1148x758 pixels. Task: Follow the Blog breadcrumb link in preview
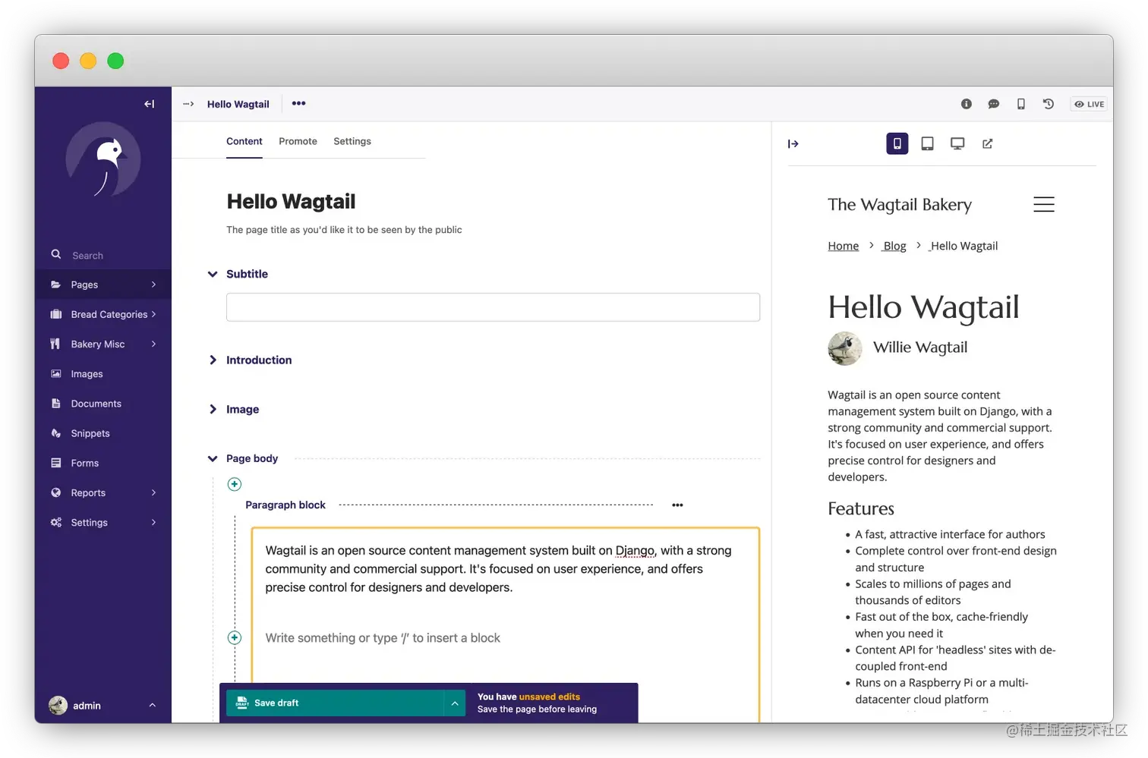pyautogui.click(x=894, y=245)
